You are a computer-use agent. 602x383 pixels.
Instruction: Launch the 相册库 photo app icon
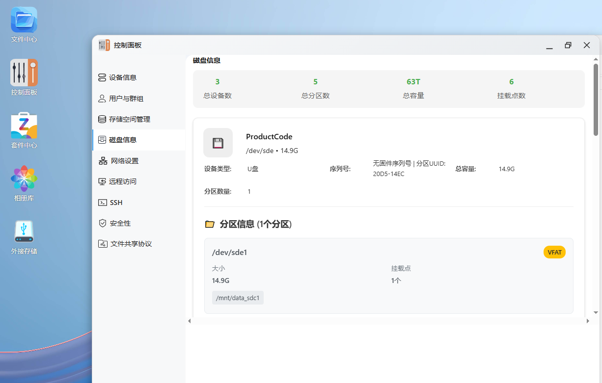click(x=24, y=179)
